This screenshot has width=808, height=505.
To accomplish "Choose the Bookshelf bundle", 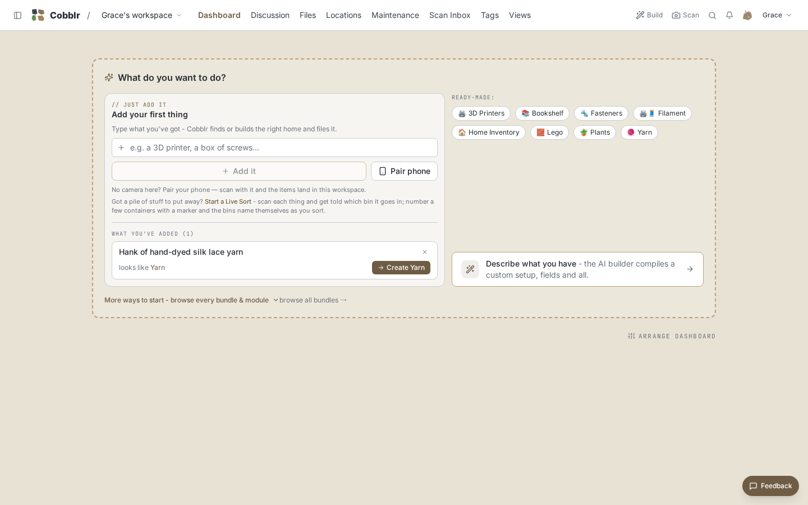I will (542, 113).
